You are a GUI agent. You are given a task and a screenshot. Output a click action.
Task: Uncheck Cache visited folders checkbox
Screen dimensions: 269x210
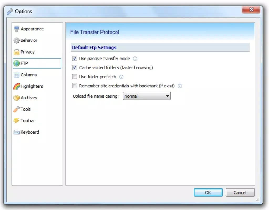(x=74, y=67)
